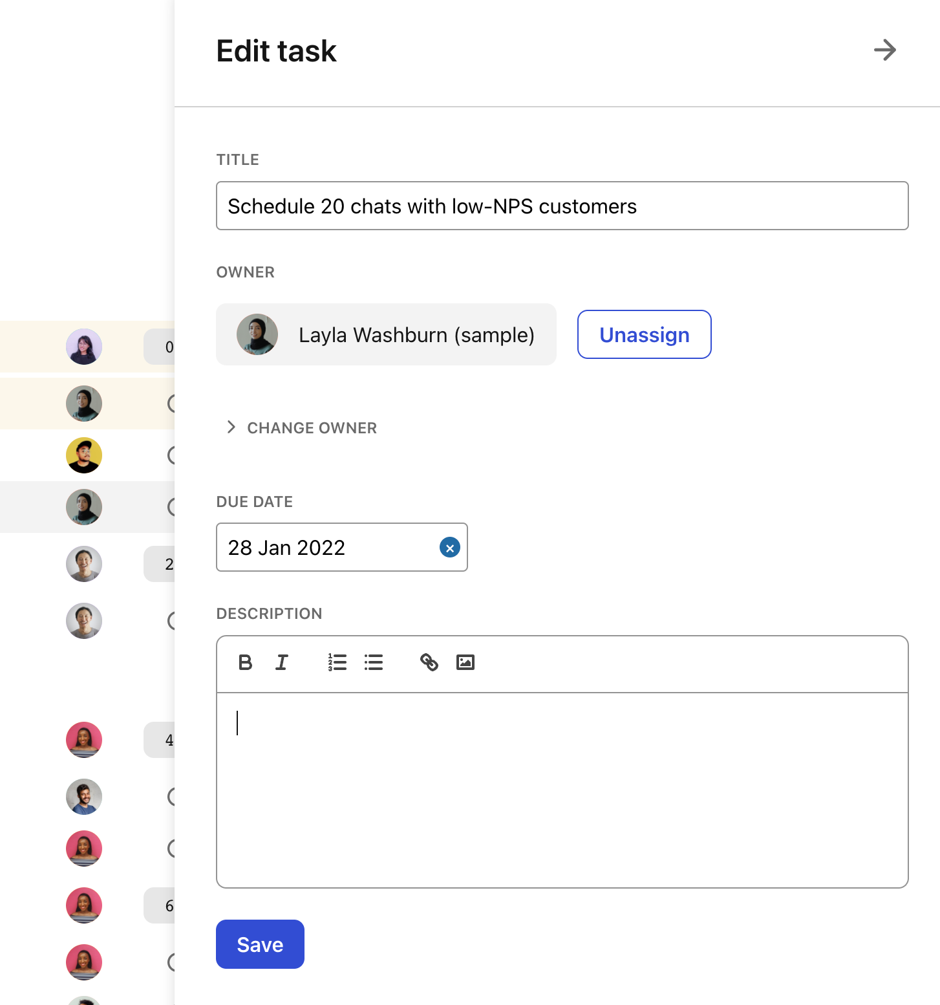Select the first purple-haired avatar in list

pyautogui.click(x=84, y=347)
